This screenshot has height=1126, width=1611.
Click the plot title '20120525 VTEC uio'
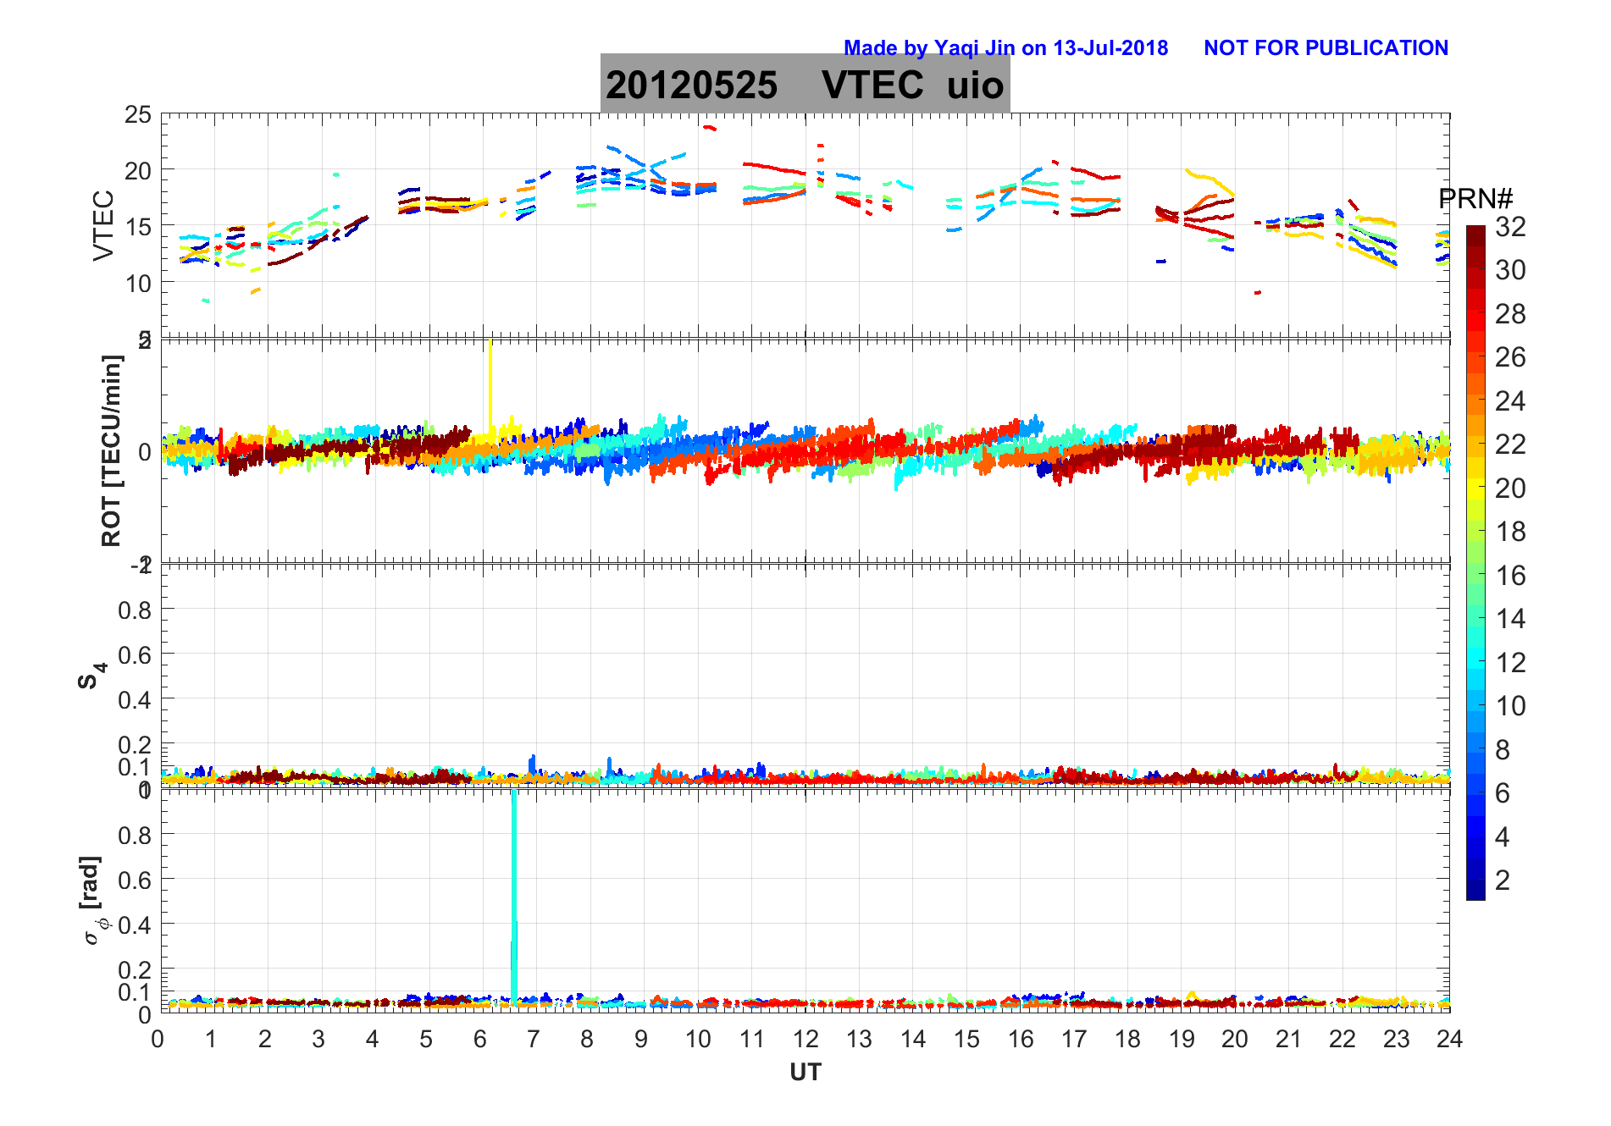[x=805, y=85]
